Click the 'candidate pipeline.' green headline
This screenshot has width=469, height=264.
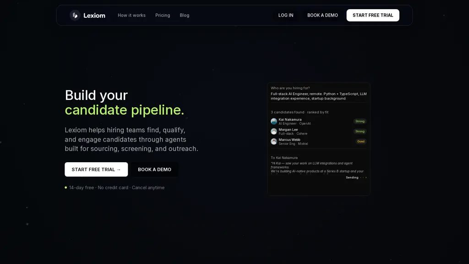coord(125,110)
